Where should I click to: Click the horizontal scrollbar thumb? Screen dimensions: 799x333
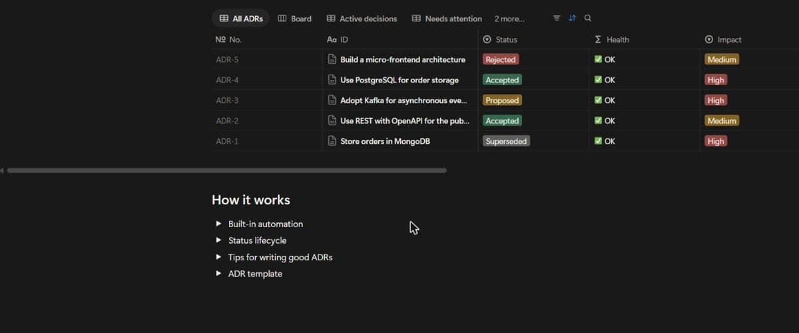pyautogui.click(x=226, y=170)
